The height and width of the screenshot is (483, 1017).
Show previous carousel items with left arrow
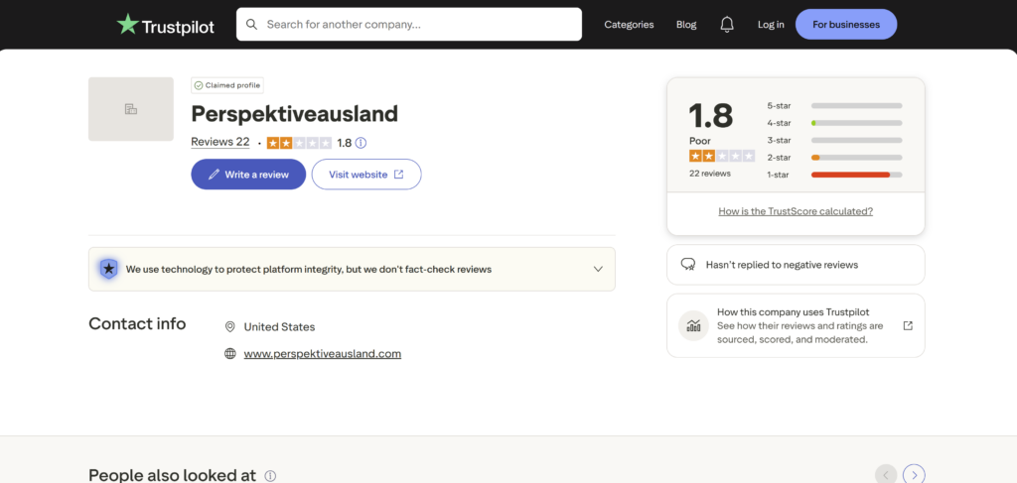pyautogui.click(x=886, y=475)
